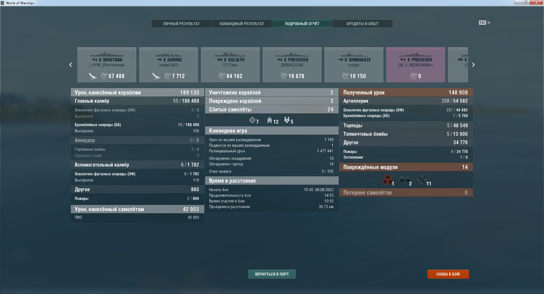Select the Preussen card of [MRAK]2SAN

[x=292, y=65]
